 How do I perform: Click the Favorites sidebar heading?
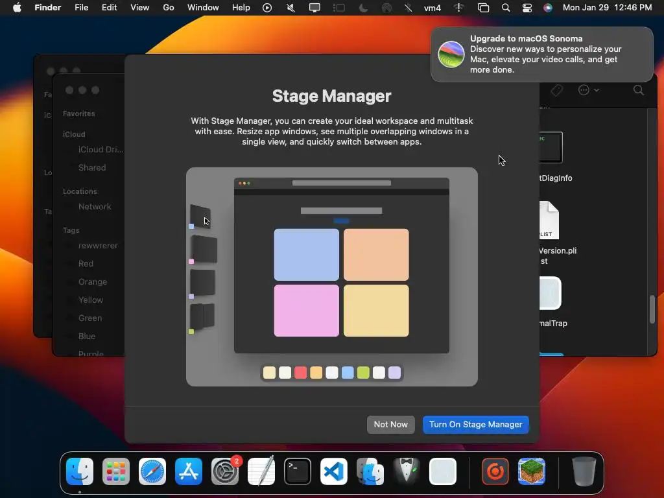78,113
